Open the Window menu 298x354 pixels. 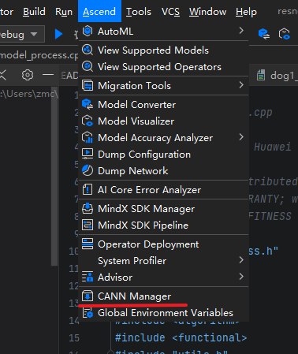[207, 12]
